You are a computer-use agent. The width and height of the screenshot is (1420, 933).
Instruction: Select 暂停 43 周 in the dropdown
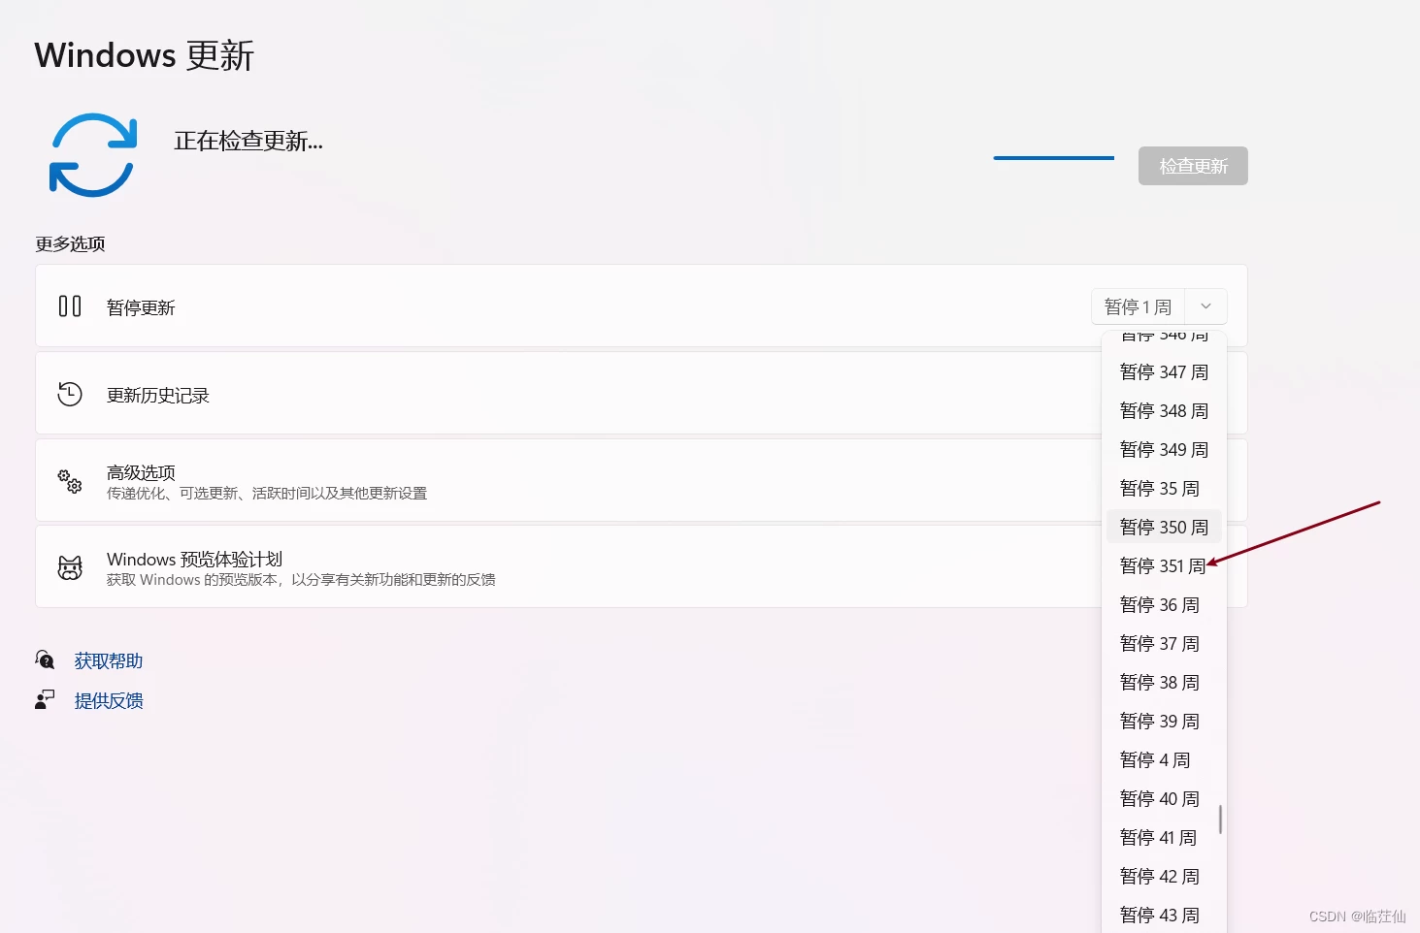click(1164, 916)
